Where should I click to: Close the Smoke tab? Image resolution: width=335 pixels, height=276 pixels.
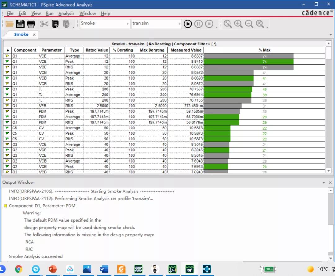coord(34,35)
